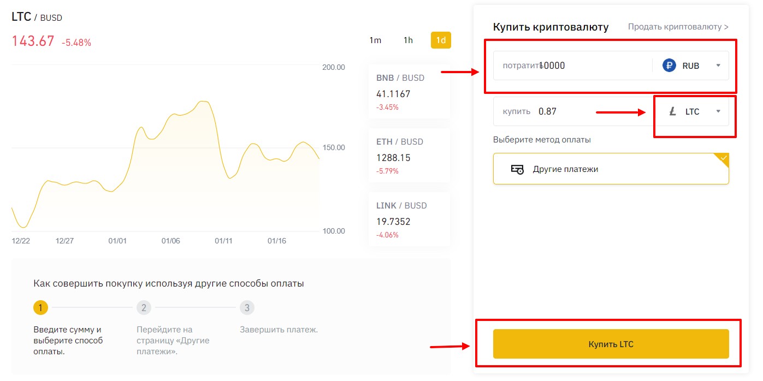Switch to the 1m chart timeframe
The image size is (763, 381).
tap(375, 40)
